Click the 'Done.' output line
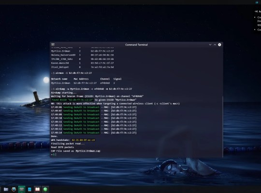This screenshot has height=193, width=261. pos(54,137)
